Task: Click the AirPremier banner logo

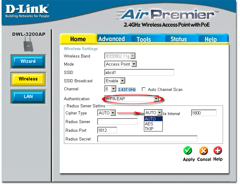Action: click(167, 14)
